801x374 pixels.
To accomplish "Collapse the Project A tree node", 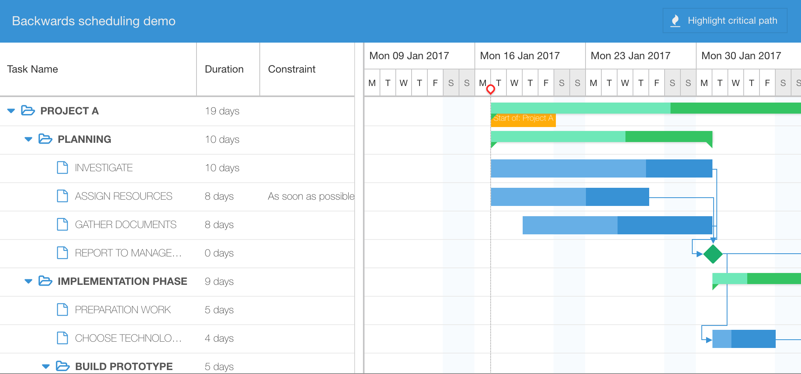I will 11,111.
